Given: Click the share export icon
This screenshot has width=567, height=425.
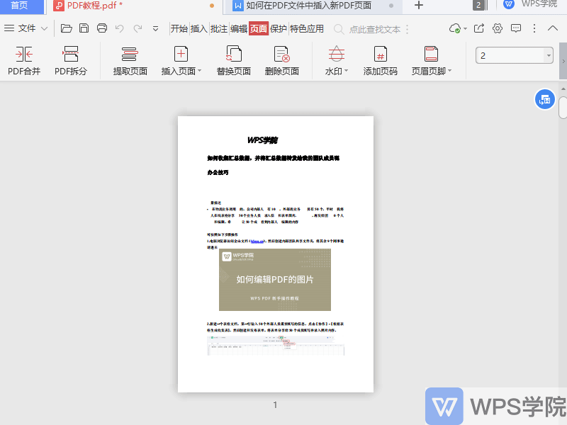Looking at the screenshot, I should (x=479, y=28).
